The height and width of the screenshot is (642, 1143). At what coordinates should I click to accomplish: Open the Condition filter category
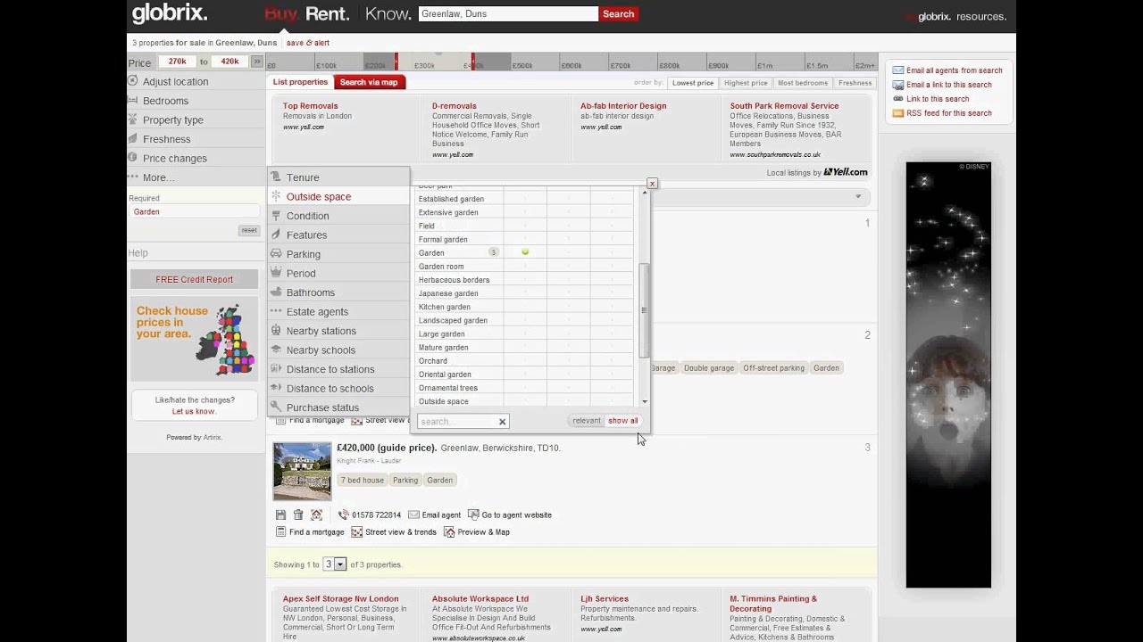pos(338,216)
